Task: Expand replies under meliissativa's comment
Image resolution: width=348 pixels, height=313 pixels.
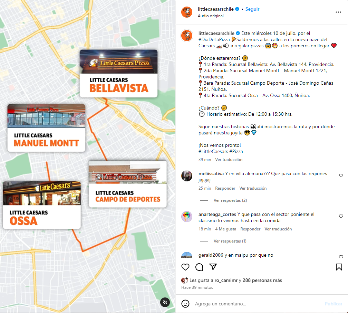Action: tap(230, 200)
